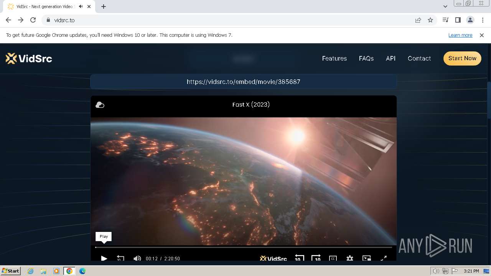Viewport: 491px width, 276px height.
Task: Switch to Chrome taskbar button
Action: click(69, 271)
